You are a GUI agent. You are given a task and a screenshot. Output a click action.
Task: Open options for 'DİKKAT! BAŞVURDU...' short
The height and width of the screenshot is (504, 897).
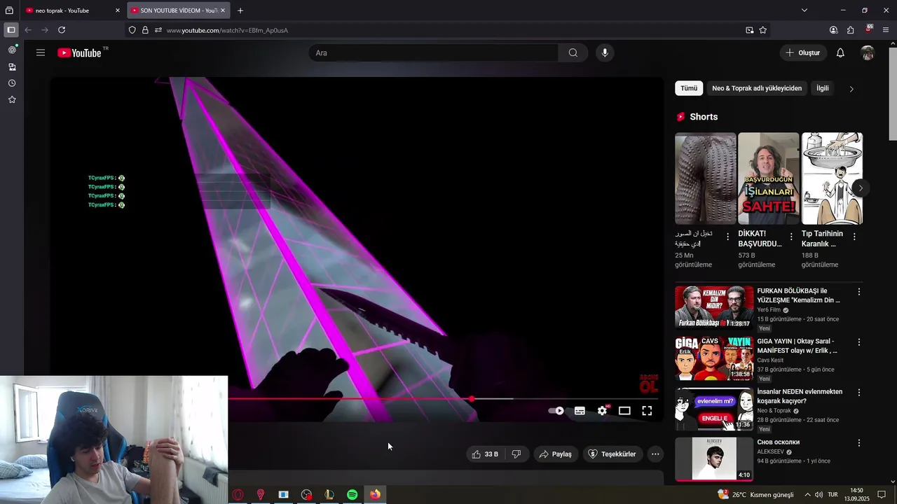[x=791, y=237]
